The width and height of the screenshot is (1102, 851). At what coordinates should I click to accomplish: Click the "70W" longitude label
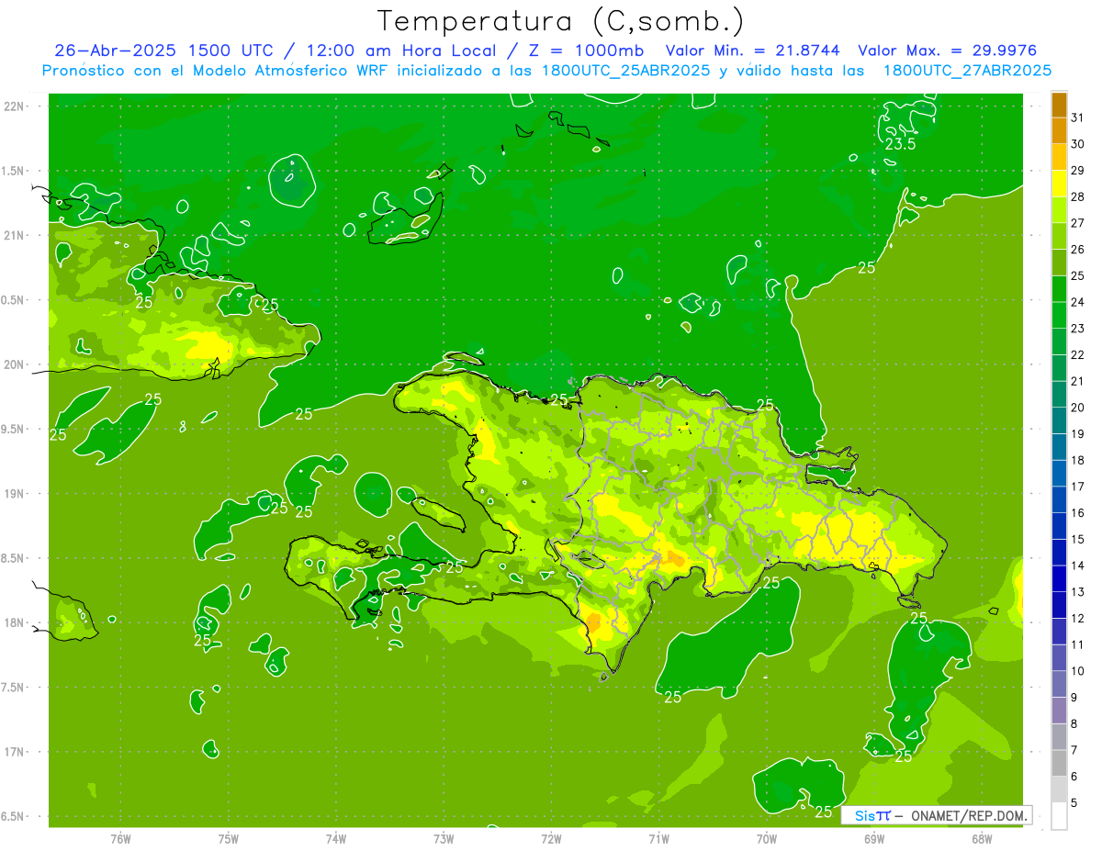tap(767, 839)
